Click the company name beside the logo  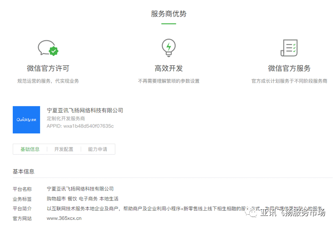85,110
